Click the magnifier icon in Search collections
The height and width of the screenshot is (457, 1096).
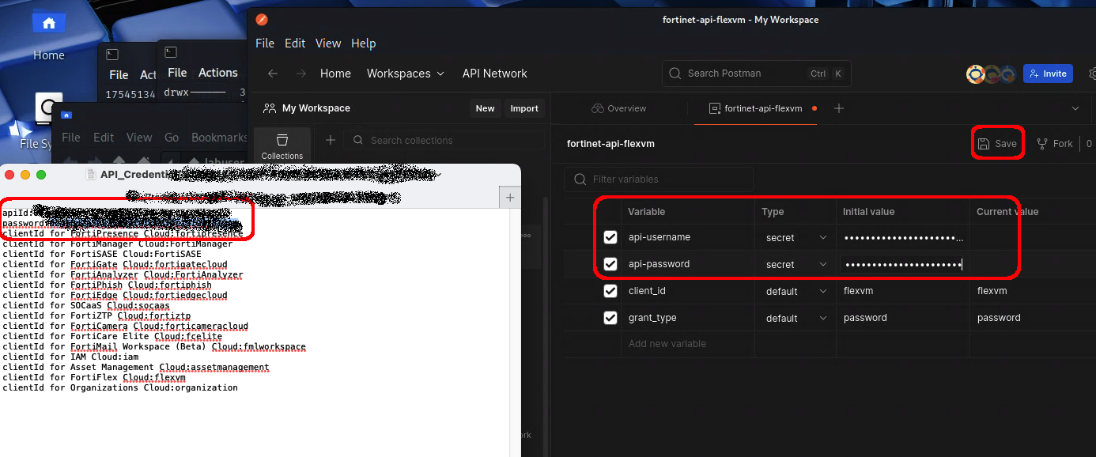point(357,140)
